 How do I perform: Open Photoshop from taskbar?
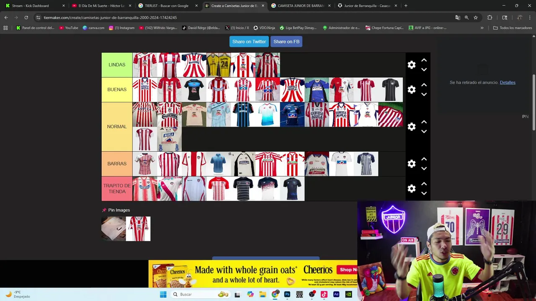coord(287,294)
